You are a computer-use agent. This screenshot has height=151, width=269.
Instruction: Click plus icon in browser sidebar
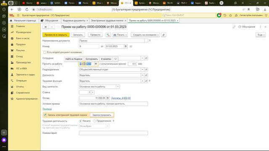[x=4, y=133]
